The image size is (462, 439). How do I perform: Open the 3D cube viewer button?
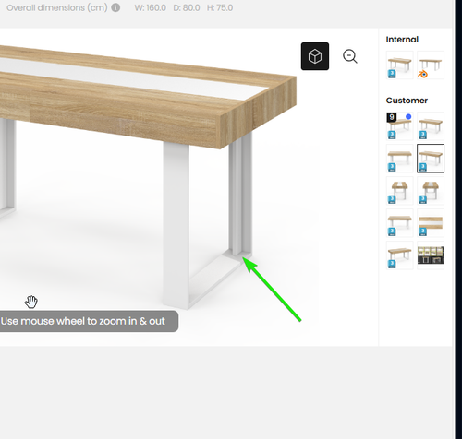315,56
